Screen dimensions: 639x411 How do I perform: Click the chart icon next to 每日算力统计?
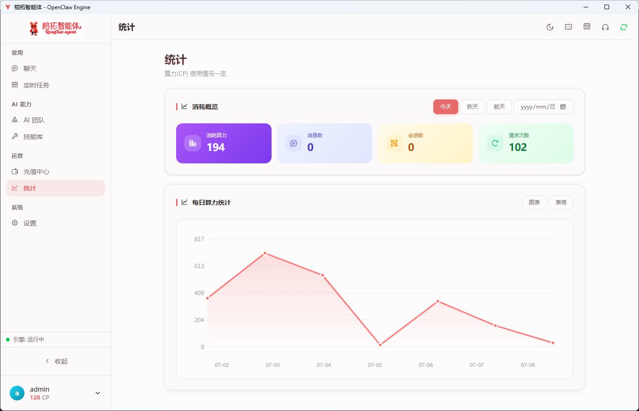184,202
